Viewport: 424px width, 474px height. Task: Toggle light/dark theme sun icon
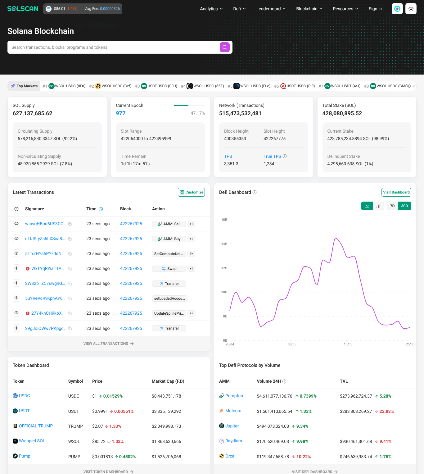411,9
